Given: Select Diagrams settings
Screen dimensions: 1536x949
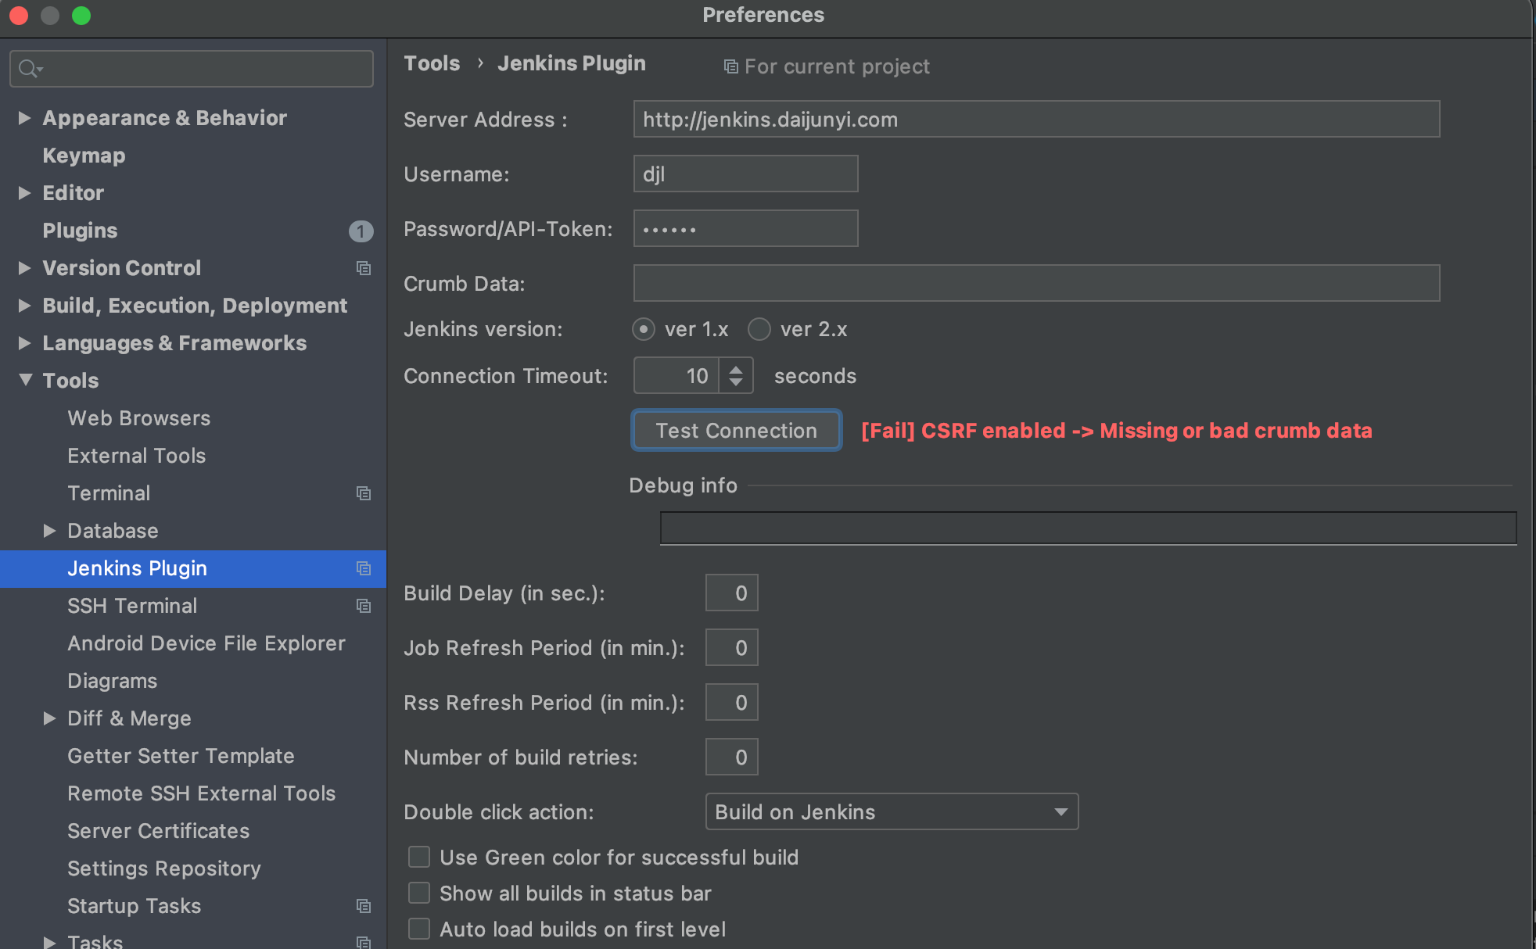Looking at the screenshot, I should pyautogui.click(x=112, y=681).
